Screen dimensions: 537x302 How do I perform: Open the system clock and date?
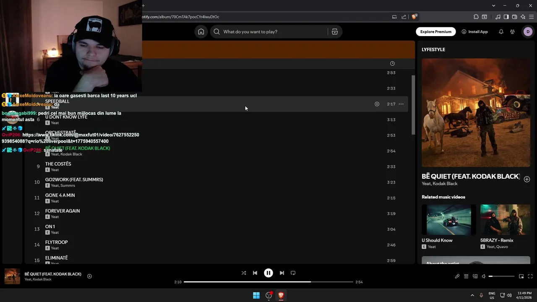click(x=524, y=295)
